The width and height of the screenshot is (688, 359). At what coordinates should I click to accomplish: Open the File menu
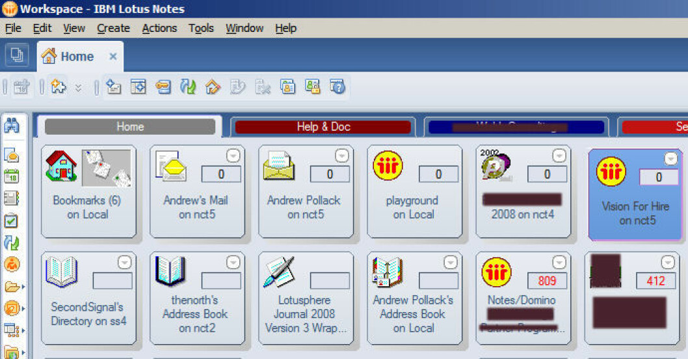pyautogui.click(x=13, y=28)
